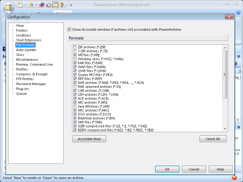Click REP files (*.REP) label
The image size is (243, 182).
tap(90, 79)
